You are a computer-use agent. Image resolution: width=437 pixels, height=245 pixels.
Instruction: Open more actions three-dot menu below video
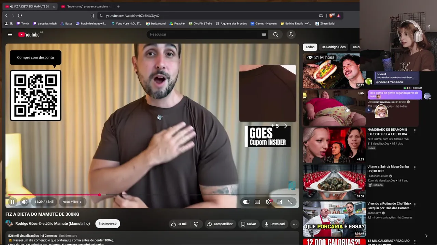point(295,224)
